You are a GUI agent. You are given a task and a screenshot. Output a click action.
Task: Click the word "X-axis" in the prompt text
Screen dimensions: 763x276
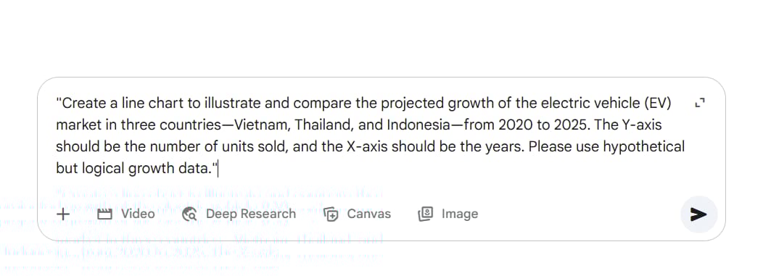point(363,147)
